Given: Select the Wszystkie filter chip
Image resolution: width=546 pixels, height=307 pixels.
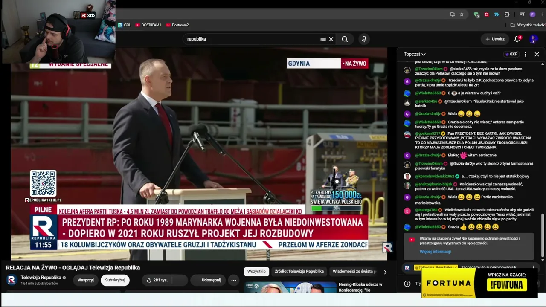Looking at the screenshot, I should pos(256,272).
